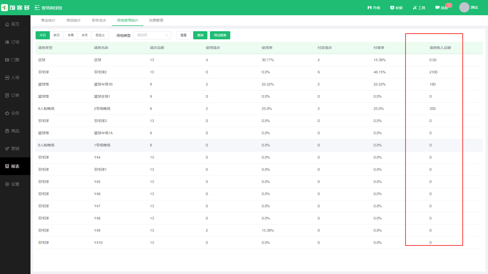Switch to the 营业统计 tab
Screen dimensions: 488x274
click(48, 20)
